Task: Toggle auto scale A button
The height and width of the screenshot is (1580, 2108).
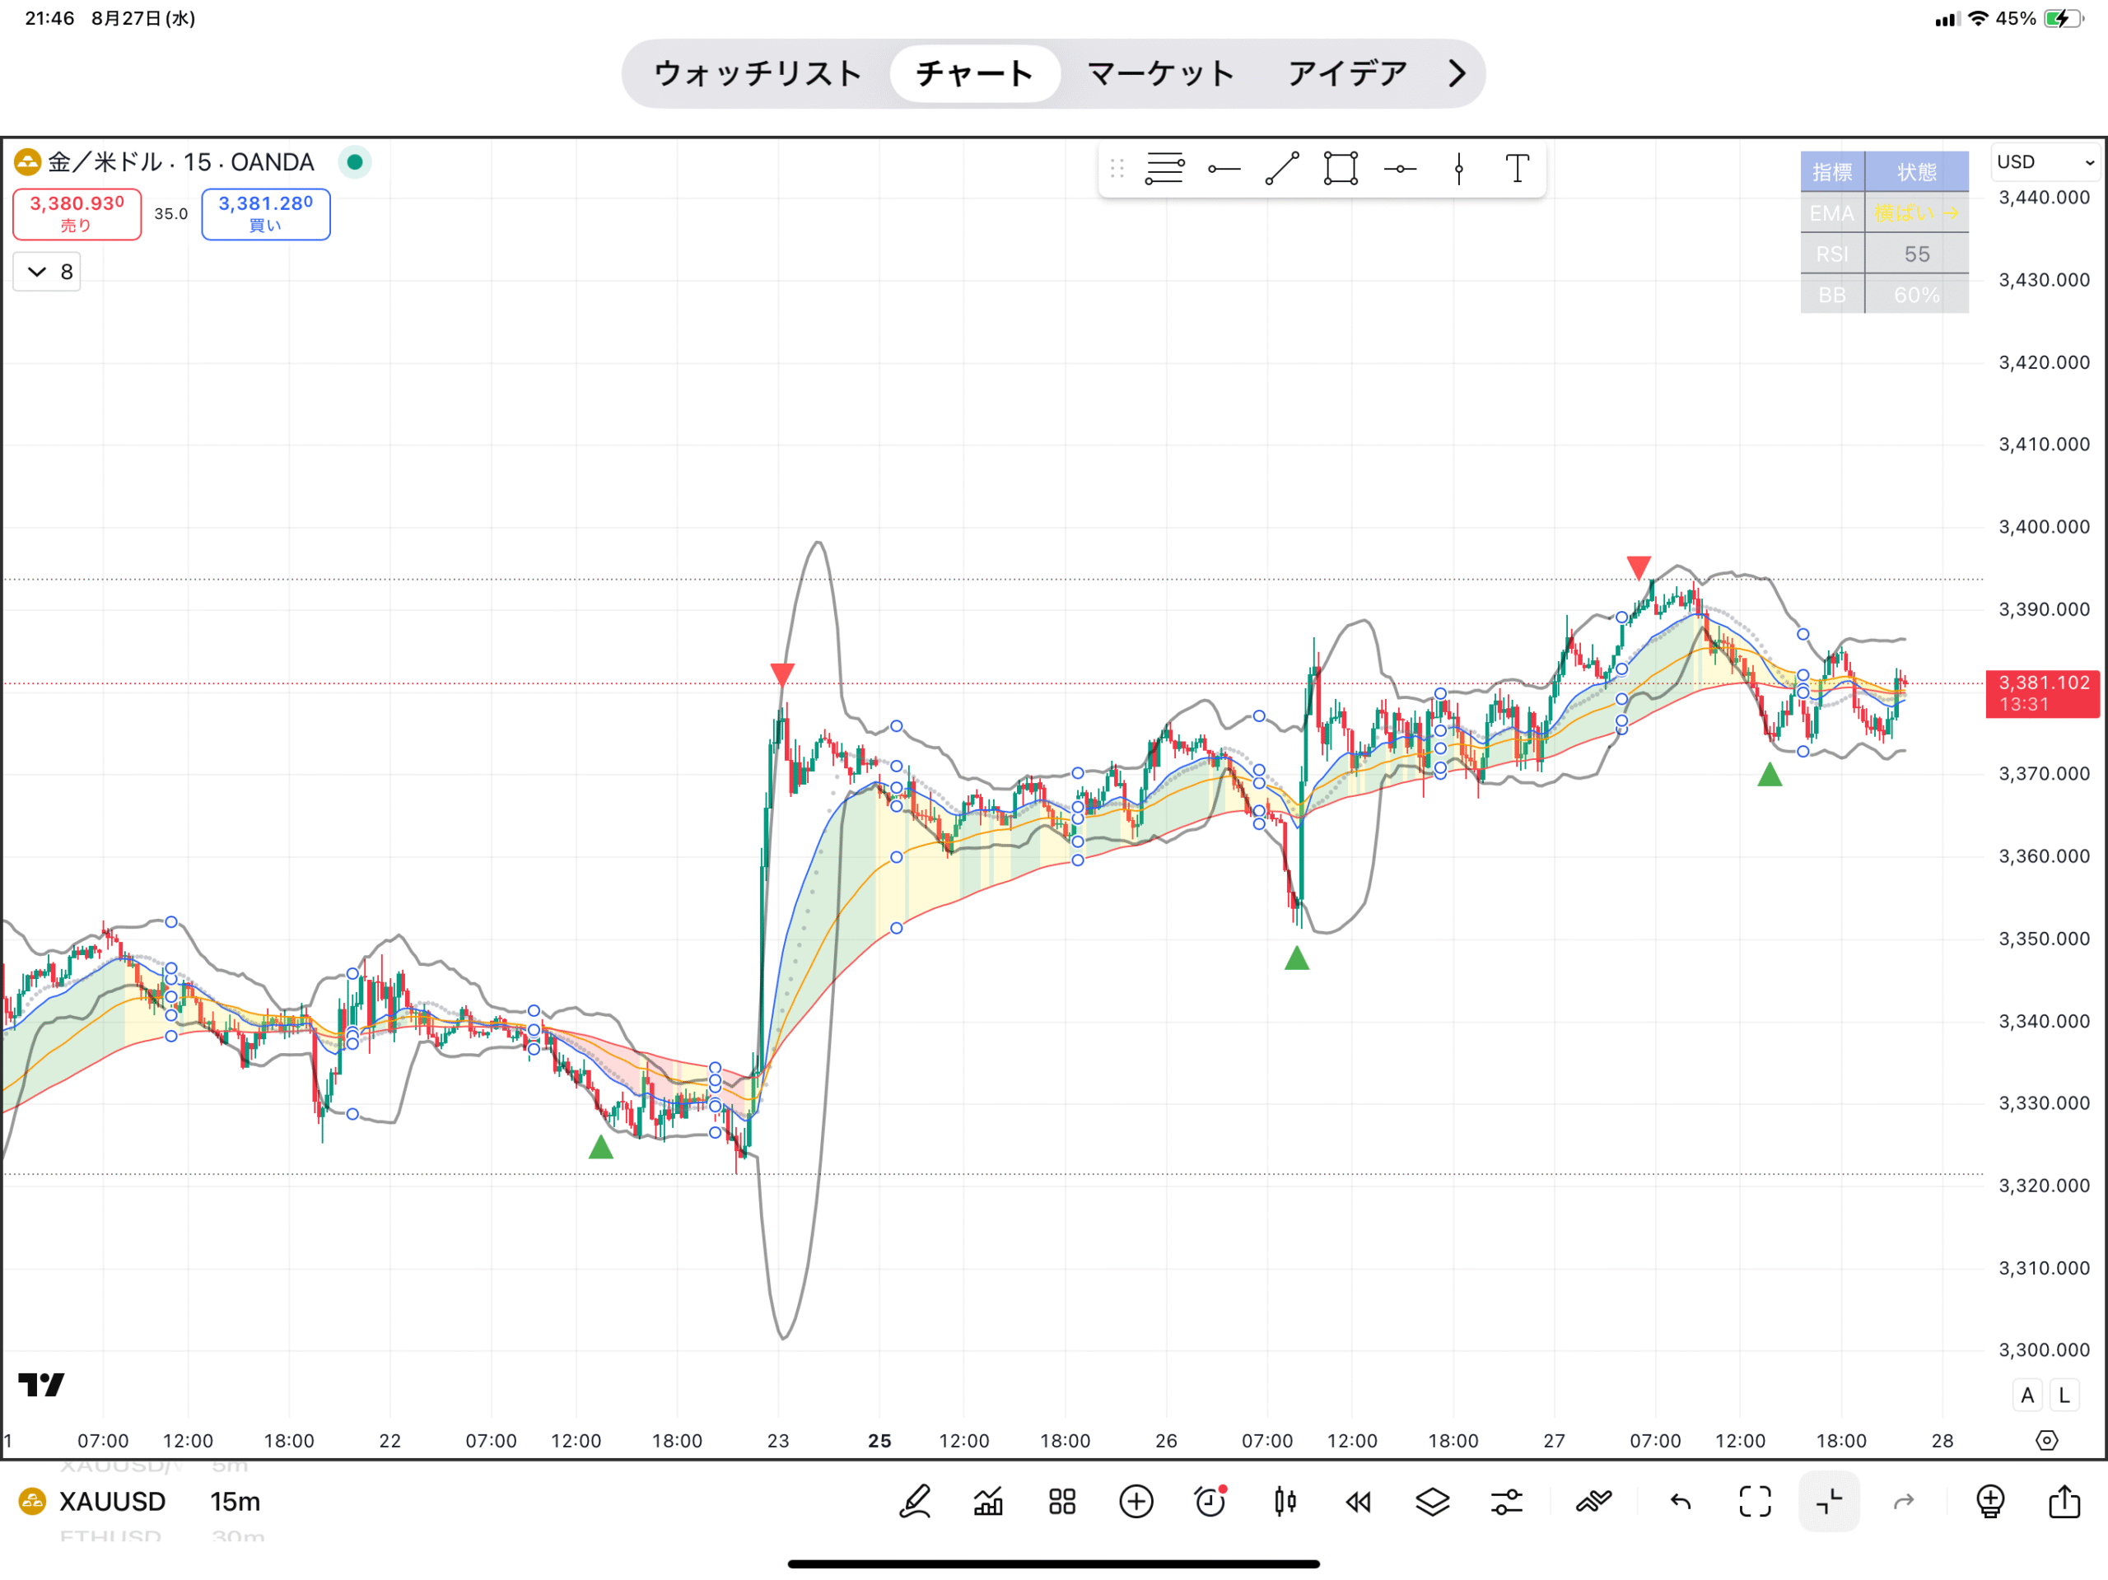Action: (2027, 1395)
